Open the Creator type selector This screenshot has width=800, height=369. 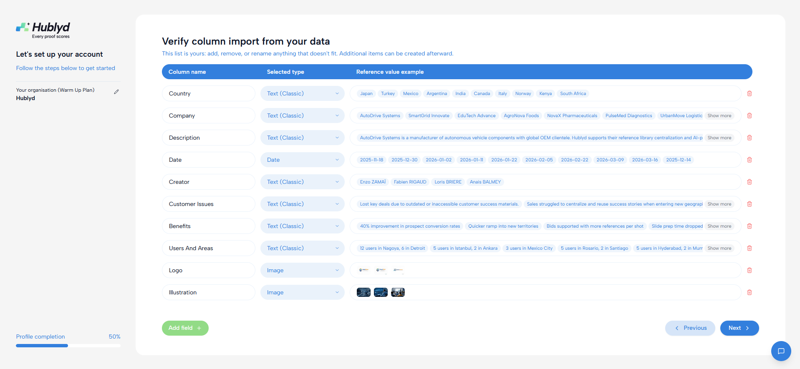pos(303,182)
